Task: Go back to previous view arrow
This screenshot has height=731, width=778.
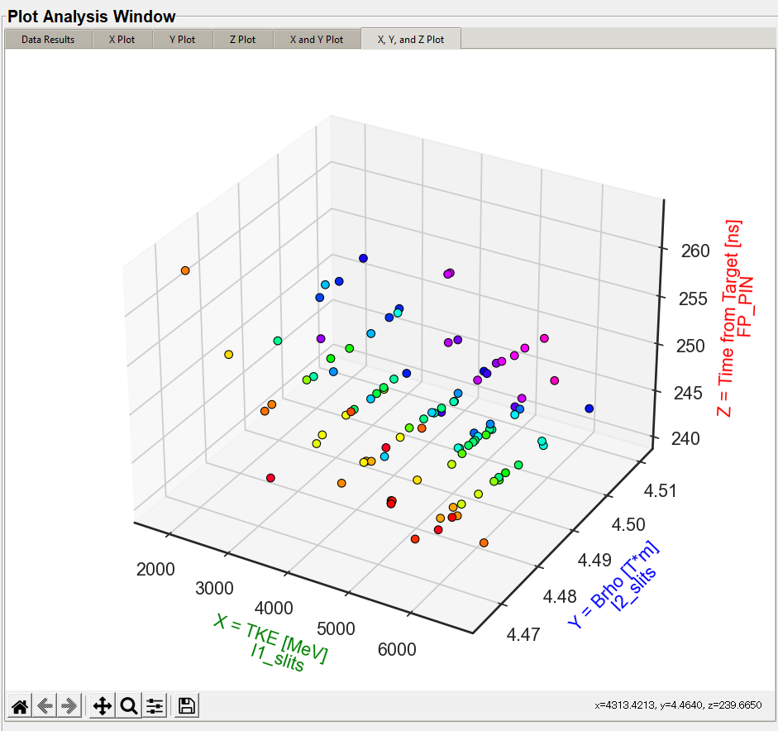Action: point(45,705)
